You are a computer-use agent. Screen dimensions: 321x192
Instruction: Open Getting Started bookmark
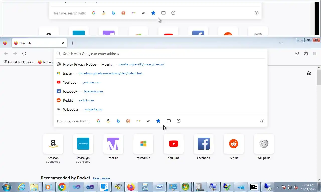pyautogui.click(x=45, y=62)
